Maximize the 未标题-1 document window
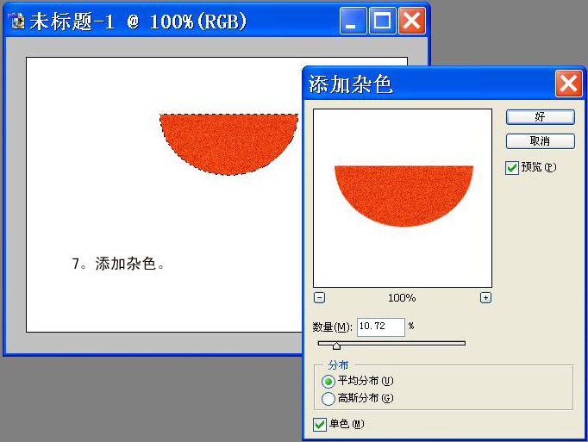Viewport: 588px width, 442px height. click(x=382, y=21)
